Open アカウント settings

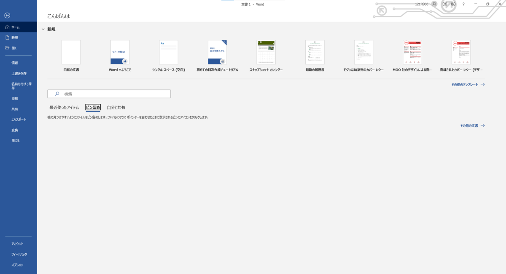(x=19, y=244)
